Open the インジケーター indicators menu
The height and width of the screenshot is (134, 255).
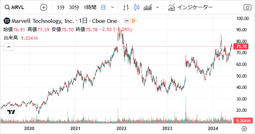coord(190,7)
